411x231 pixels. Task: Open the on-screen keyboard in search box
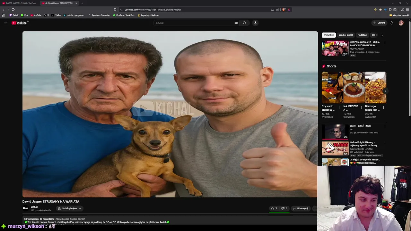coord(236,23)
